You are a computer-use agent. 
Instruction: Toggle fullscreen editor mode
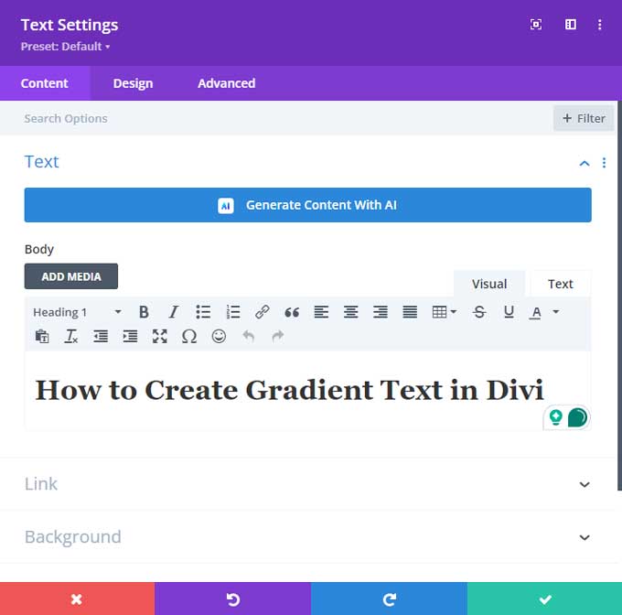point(159,337)
